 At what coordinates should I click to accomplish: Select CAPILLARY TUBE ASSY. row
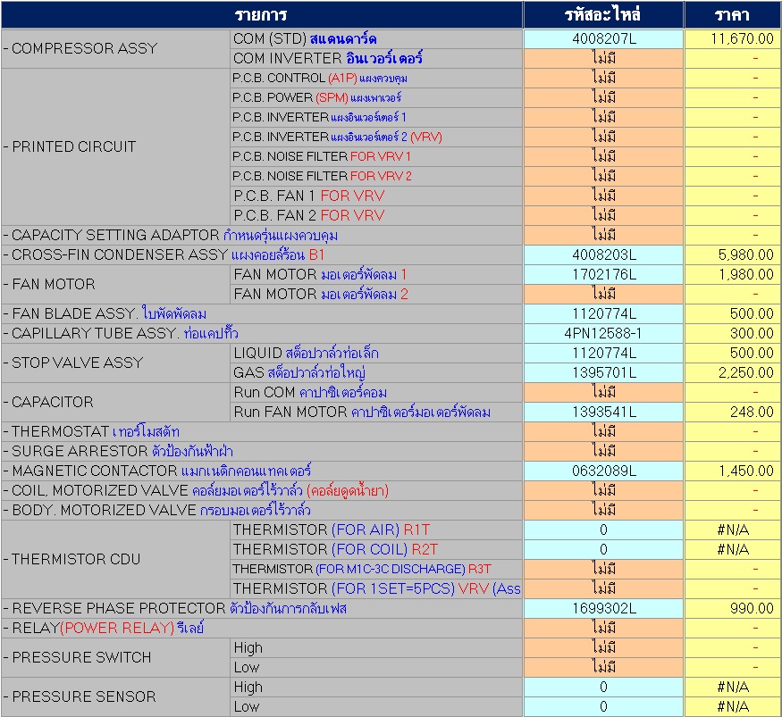262,333
